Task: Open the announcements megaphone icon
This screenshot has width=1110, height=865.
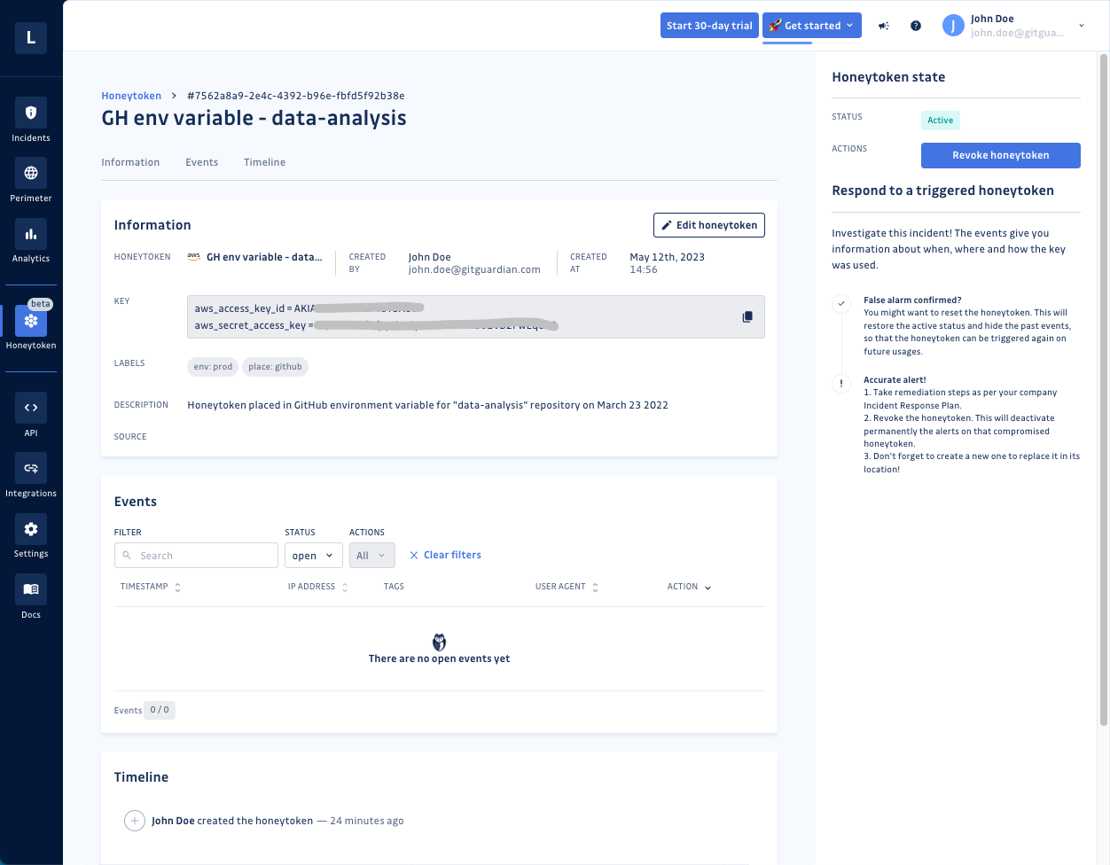Action: click(883, 26)
